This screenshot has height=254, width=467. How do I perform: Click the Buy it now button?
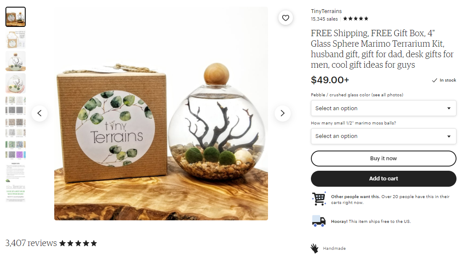point(383,159)
